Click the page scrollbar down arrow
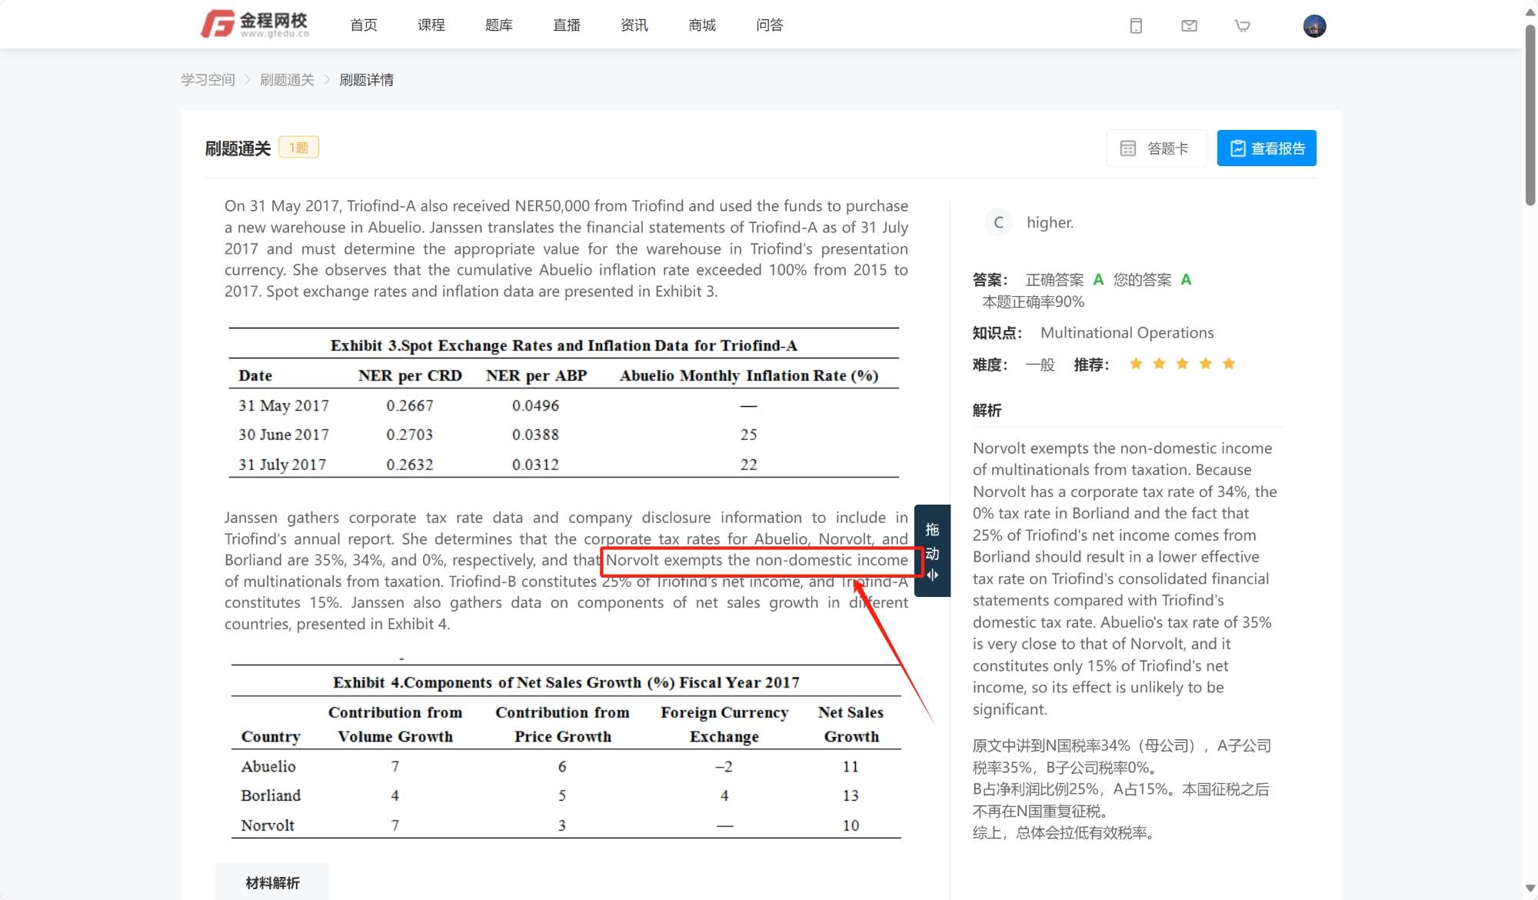The image size is (1538, 900). coord(1530,888)
